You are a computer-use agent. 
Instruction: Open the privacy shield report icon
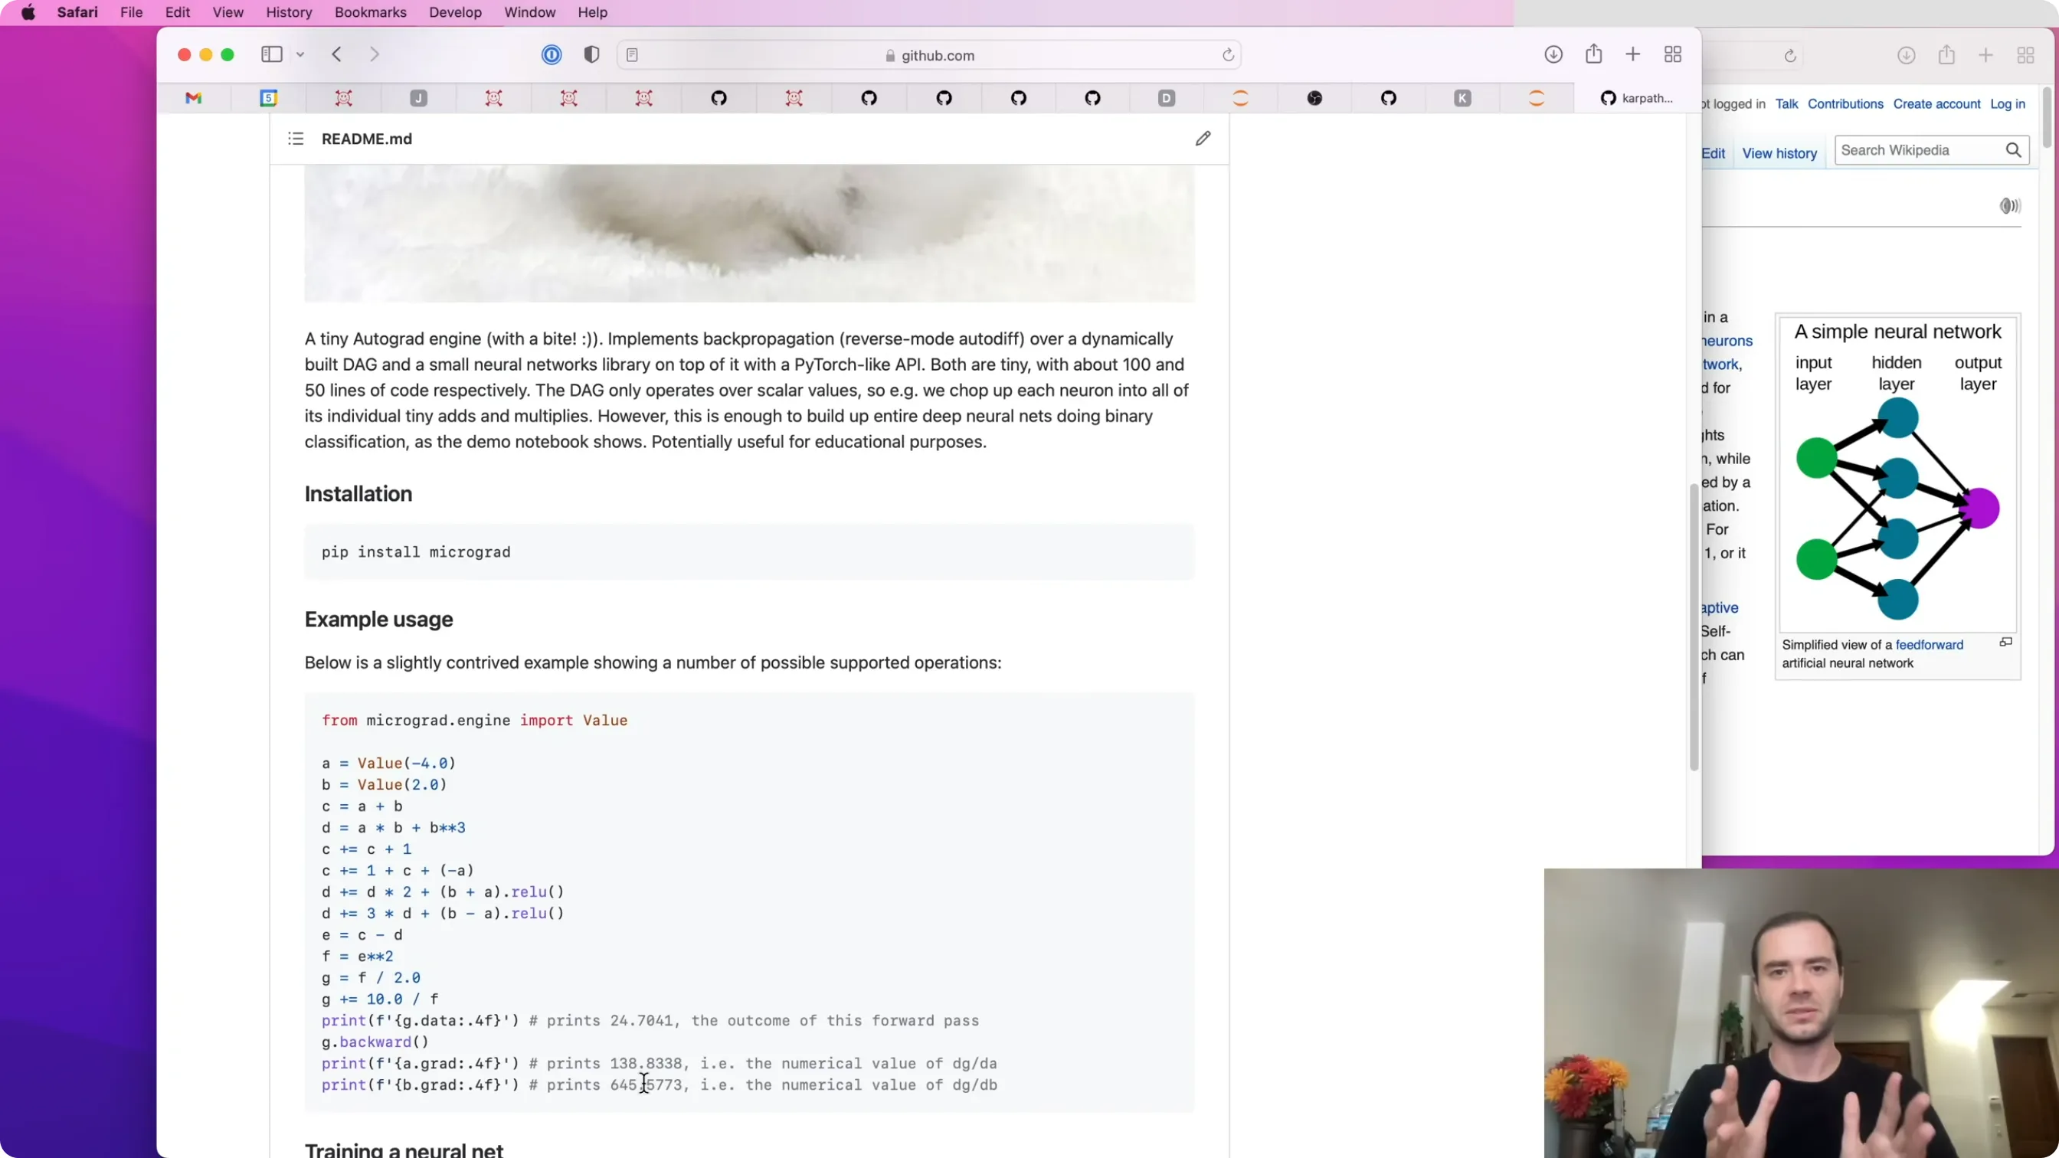click(x=591, y=54)
